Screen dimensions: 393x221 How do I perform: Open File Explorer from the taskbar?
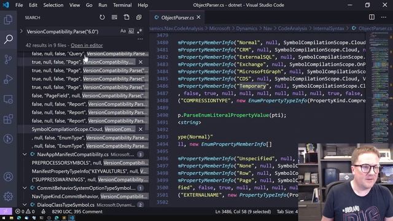pyautogui.click(x=11, y=218)
